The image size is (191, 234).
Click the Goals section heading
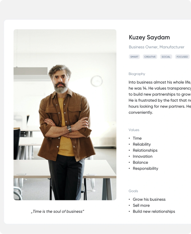pos(133,191)
